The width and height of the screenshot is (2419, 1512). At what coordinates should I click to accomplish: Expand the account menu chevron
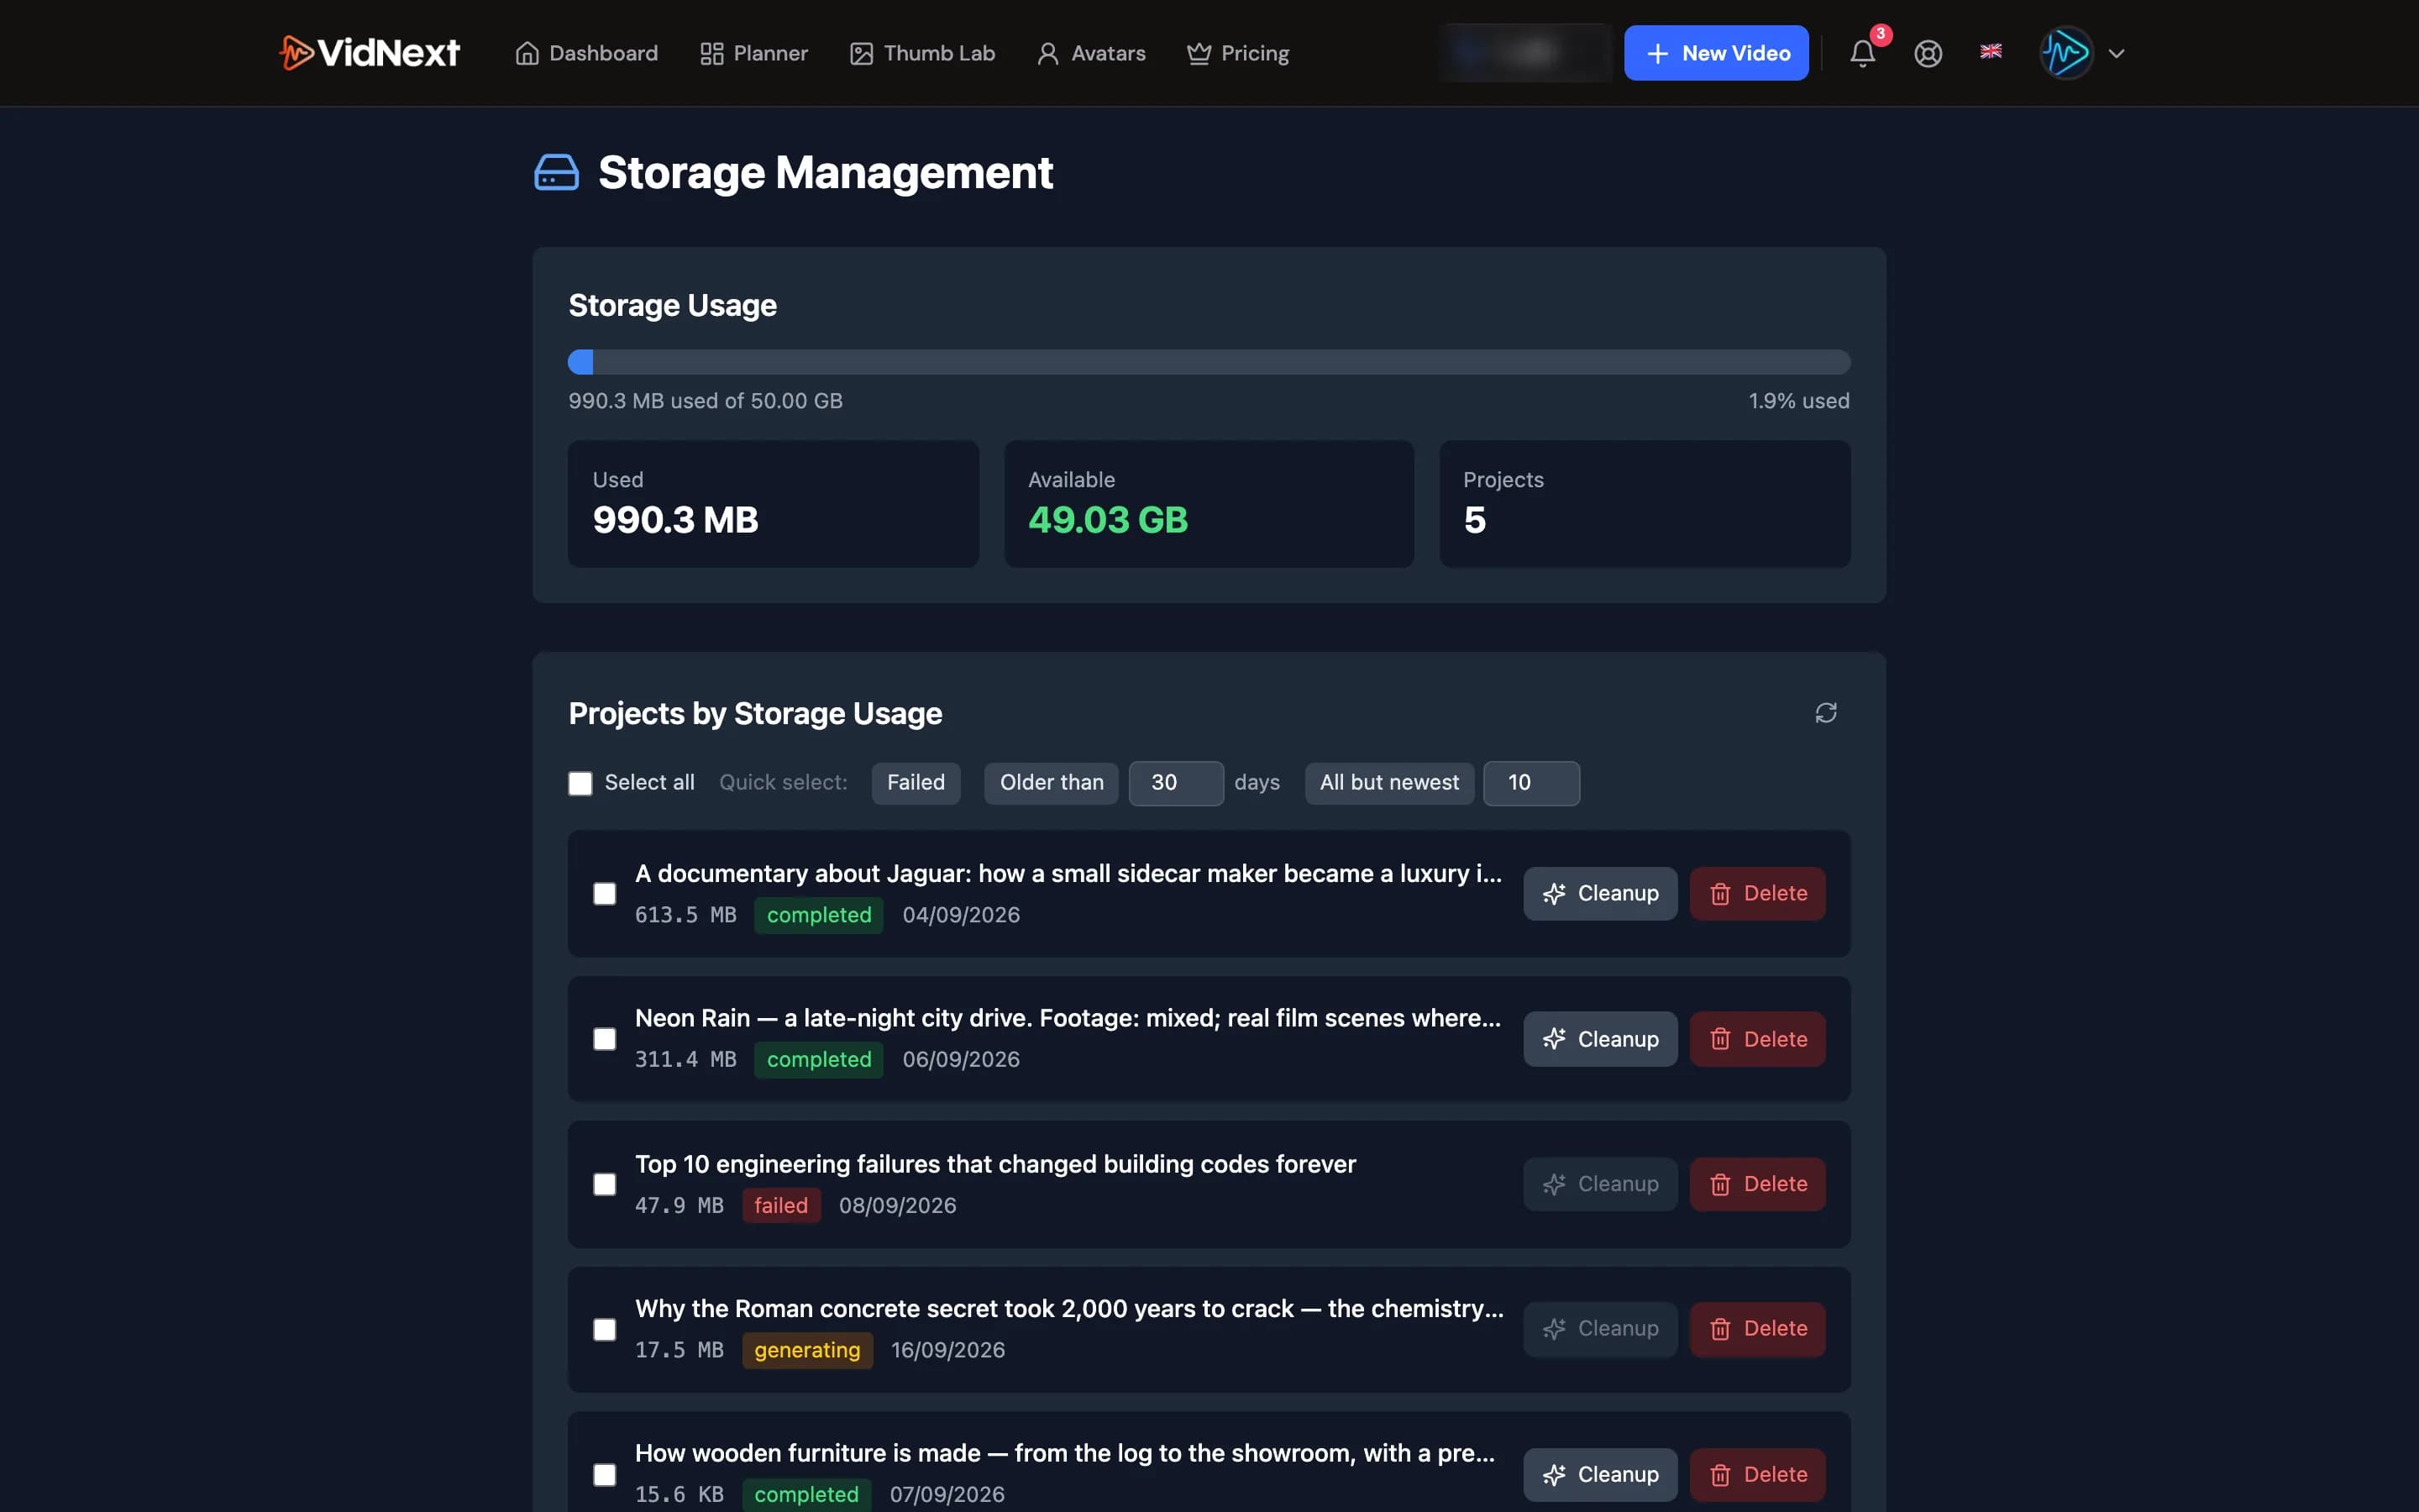point(2116,53)
